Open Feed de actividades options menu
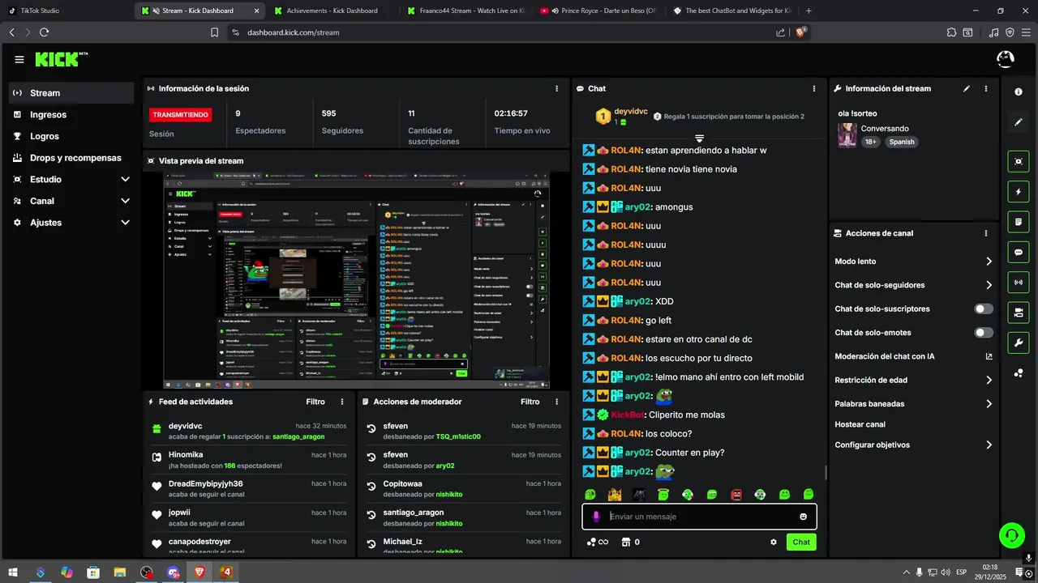1038x583 pixels. point(342,402)
